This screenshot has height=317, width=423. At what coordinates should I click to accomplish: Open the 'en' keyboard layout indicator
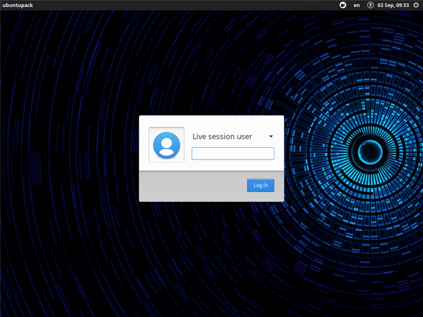(x=356, y=5)
